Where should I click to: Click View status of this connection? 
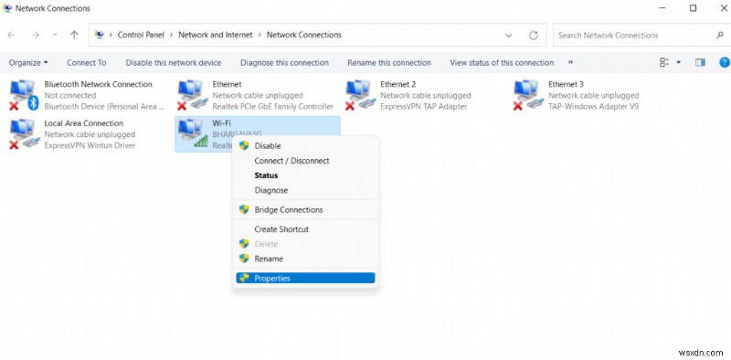[x=502, y=62]
